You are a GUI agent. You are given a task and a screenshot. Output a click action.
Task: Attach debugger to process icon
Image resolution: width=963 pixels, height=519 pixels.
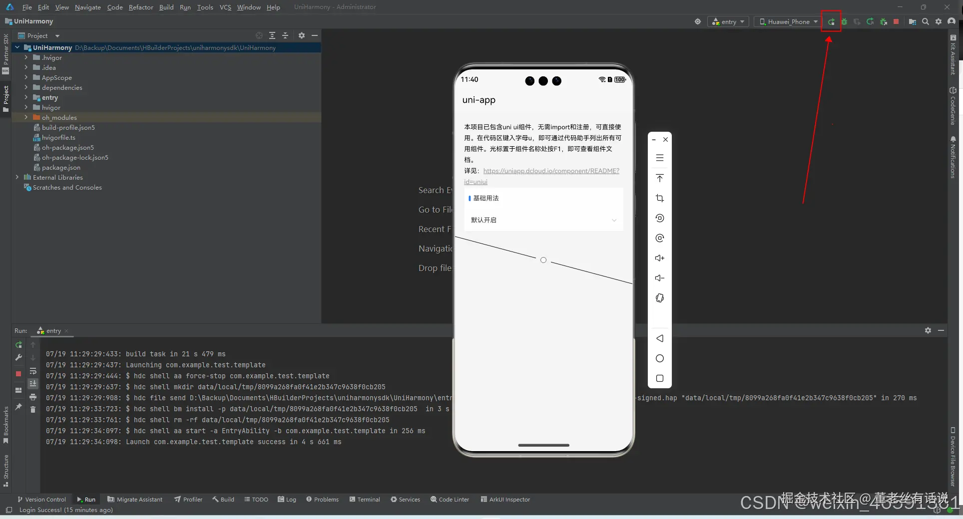click(884, 22)
